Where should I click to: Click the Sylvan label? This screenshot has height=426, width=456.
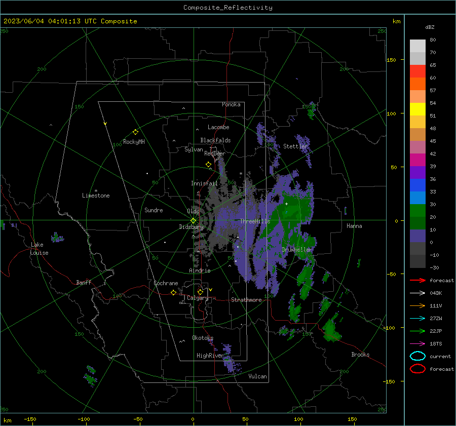(x=194, y=149)
